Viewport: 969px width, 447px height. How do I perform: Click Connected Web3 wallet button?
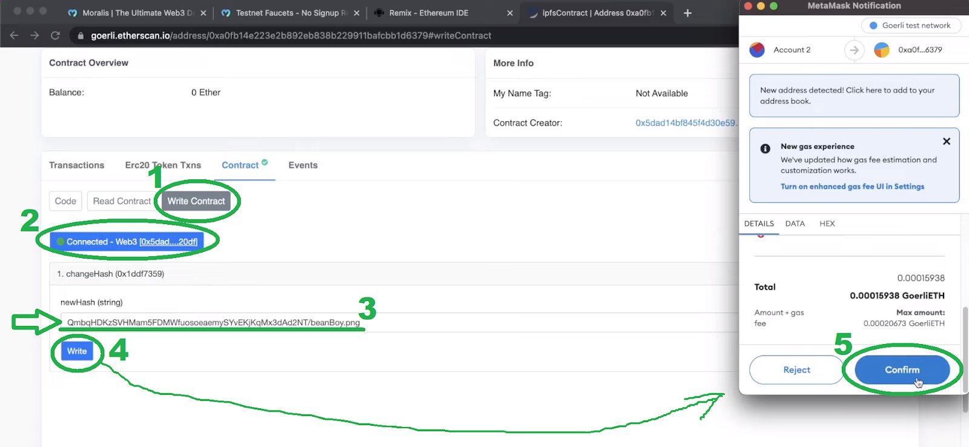tap(127, 242)
